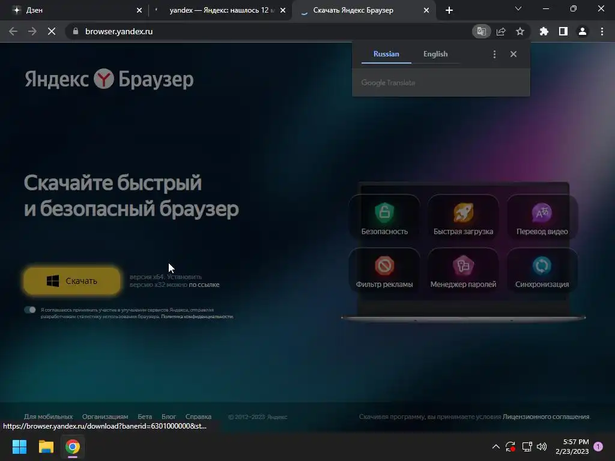615x461 pixels.
Task: Bookmark this page with the star icon
Action: pyautogui.click(x=520, y=31)
